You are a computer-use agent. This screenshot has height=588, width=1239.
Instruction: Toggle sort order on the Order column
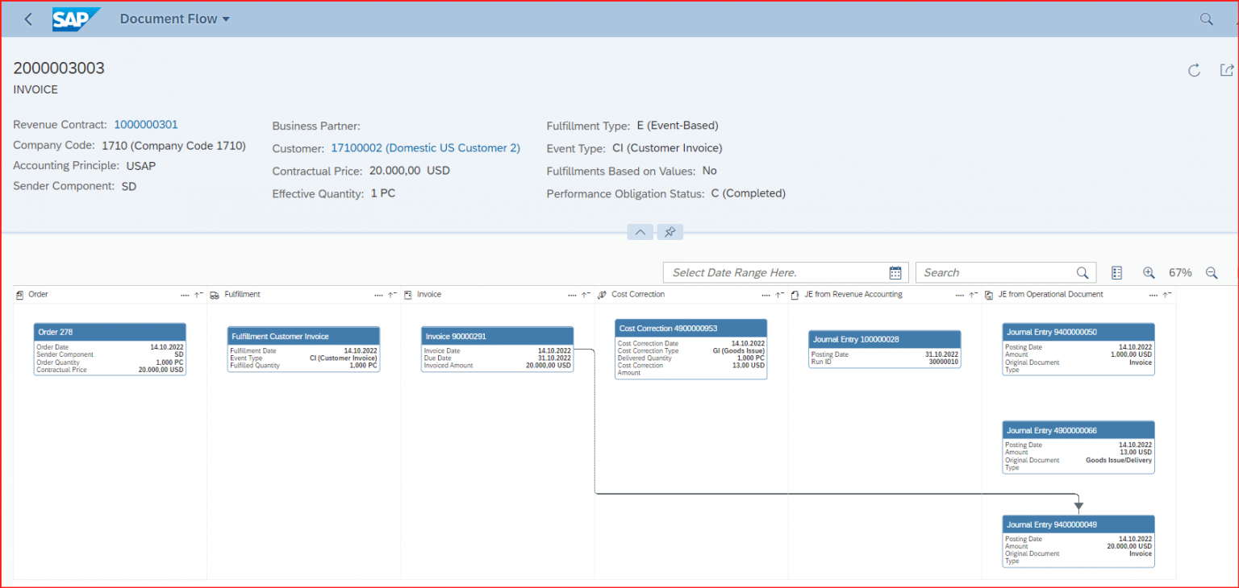tap(197, 295)
